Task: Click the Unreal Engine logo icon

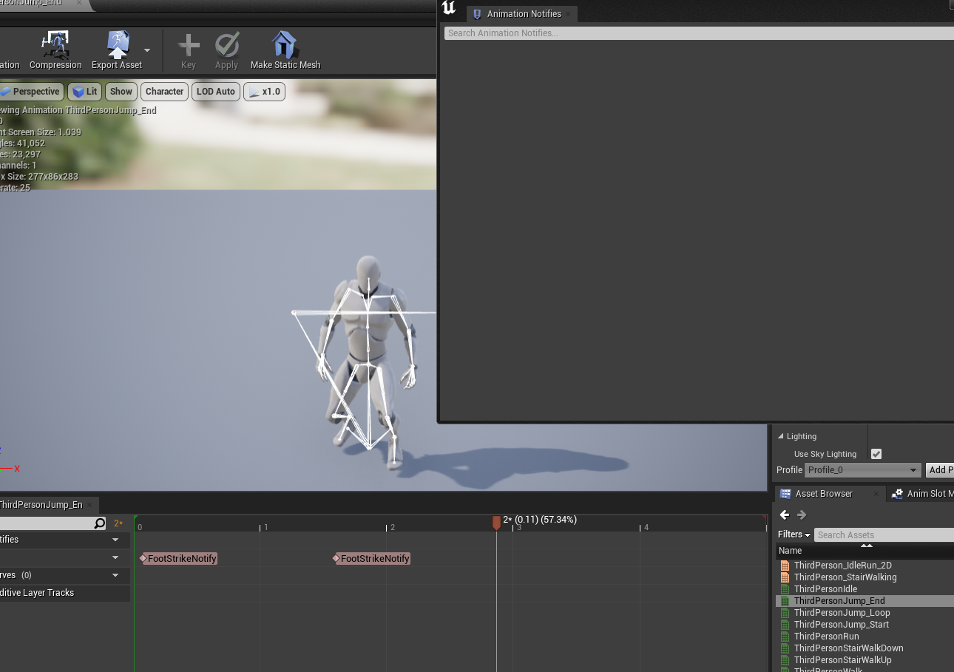Action: (449, 9)
